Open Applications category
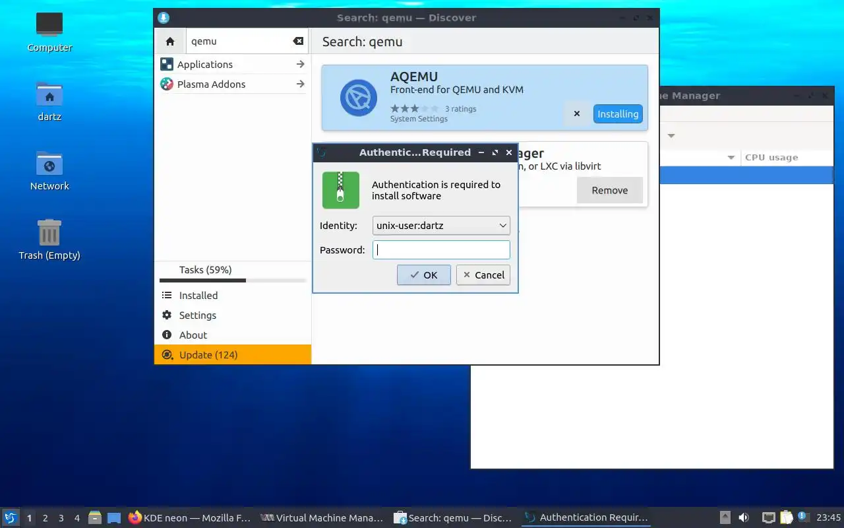The width and height of the screenshot is (844, 528). pos(233,64)
